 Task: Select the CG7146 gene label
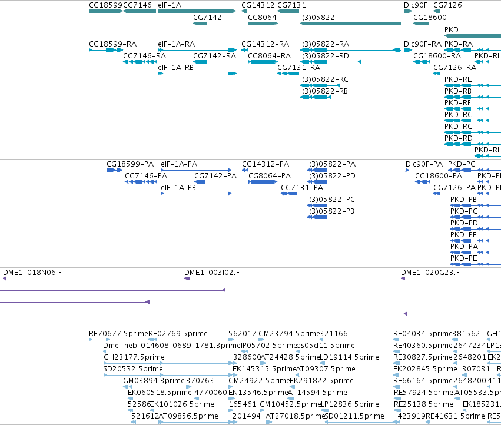pyautogui.click(x=137, y=5)
